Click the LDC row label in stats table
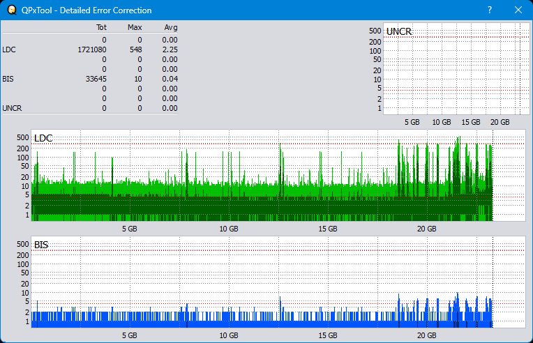 (9, 49)
